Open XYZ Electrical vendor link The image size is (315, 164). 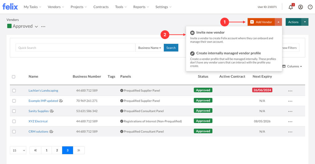tap(38, 121)
